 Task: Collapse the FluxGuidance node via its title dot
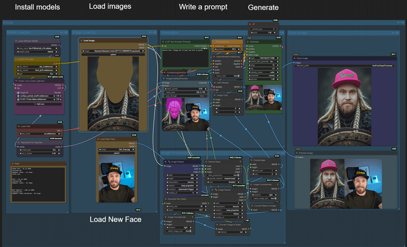click(x=214, y=41)
